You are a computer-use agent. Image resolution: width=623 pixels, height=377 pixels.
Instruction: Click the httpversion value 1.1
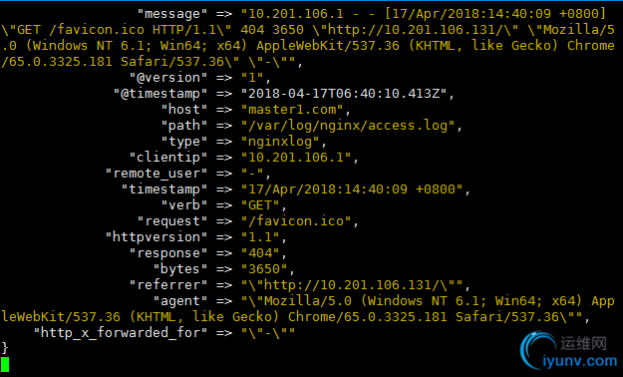pyautogui.click(x=260, y=237)
